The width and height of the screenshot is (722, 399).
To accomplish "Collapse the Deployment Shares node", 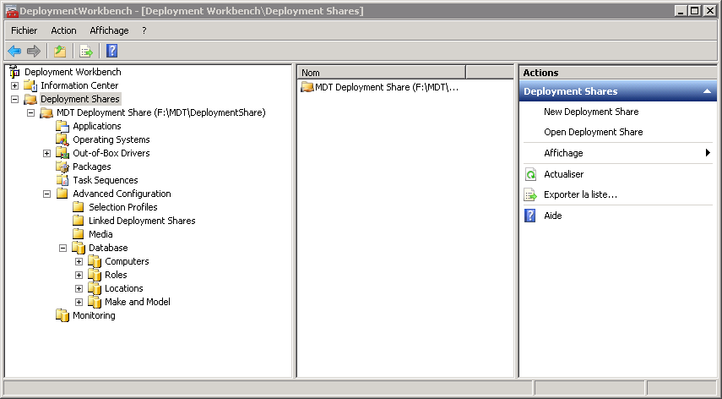I will pos(14,99).
